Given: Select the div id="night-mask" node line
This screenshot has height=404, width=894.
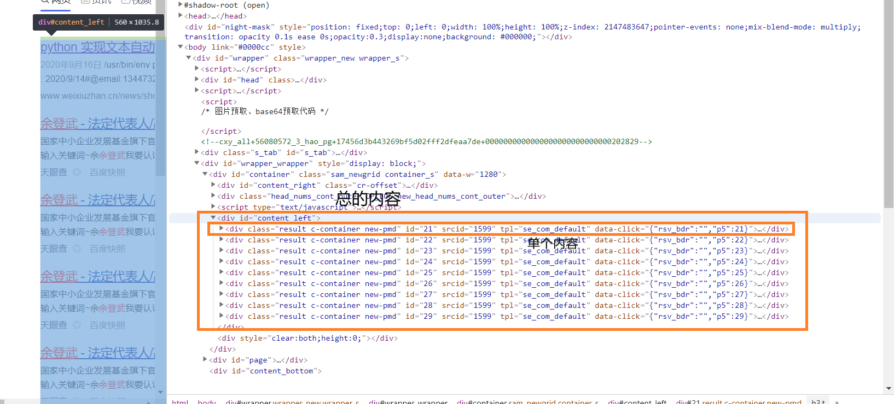Looking at the screenshot, I should click(523, 32).
